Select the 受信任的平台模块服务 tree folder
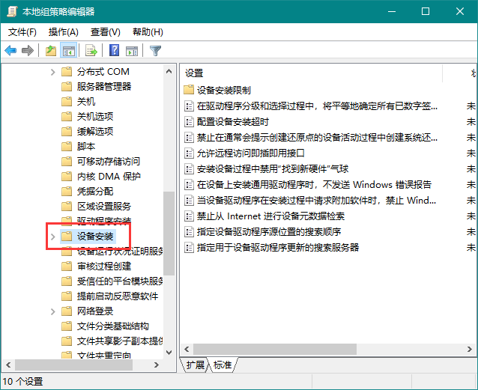This screenshot has width=478, height=390. (120, 281)
